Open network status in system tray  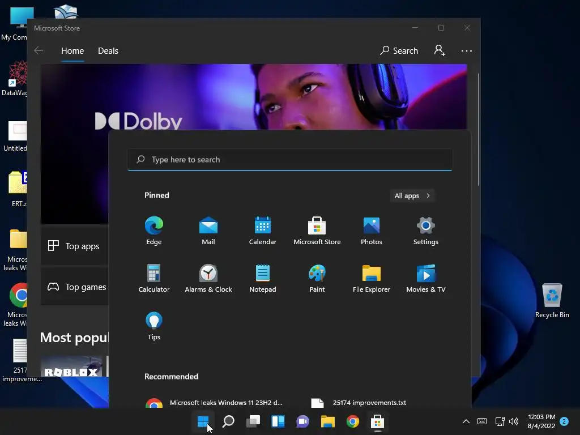(500, 421)
